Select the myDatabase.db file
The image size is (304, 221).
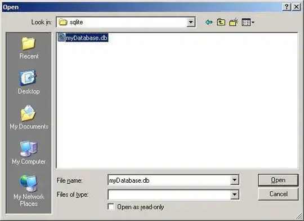pyautogui.click(x=83, y=38)
